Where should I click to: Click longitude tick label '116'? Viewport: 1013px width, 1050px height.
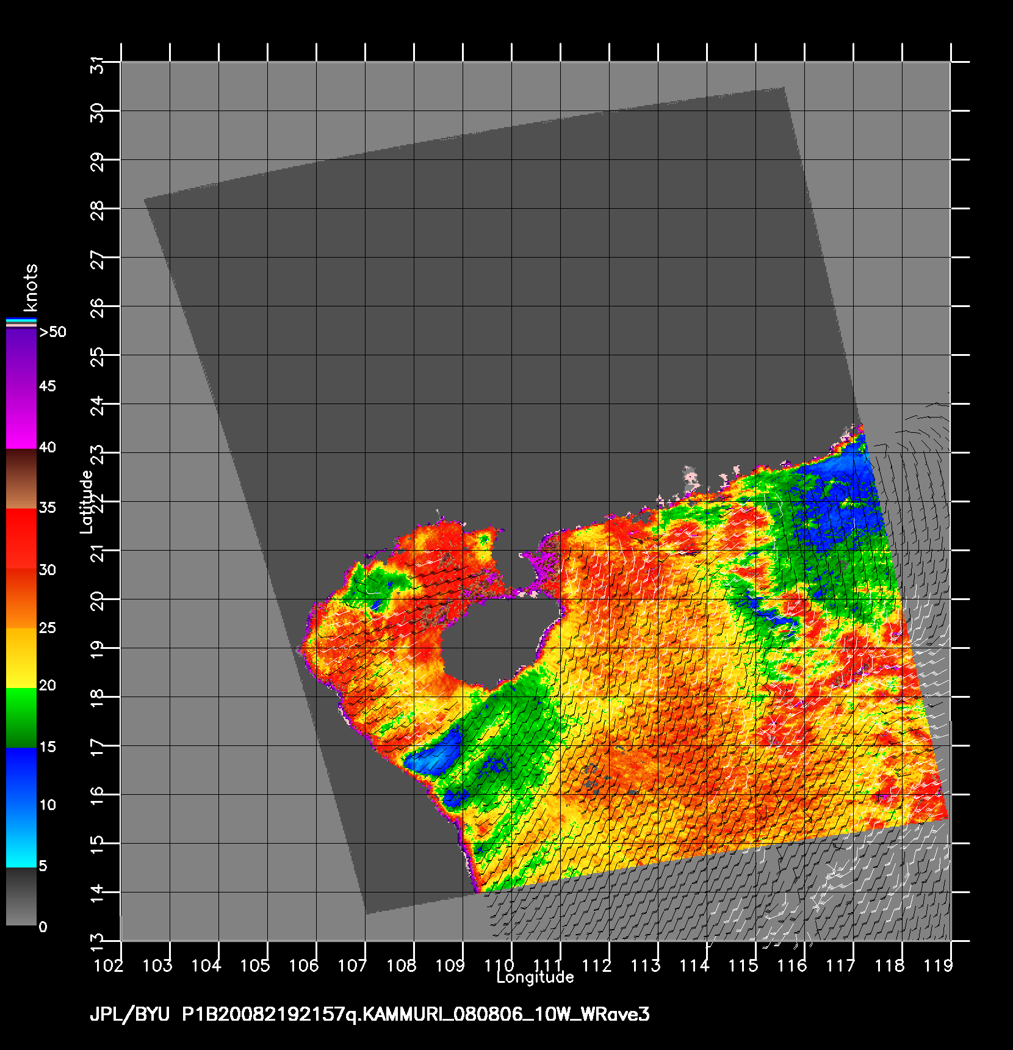point(792,966)
